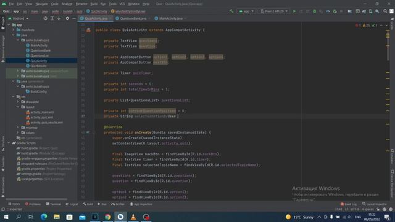
Task: Open the Build menu
Action: click(x=94, y=4)
